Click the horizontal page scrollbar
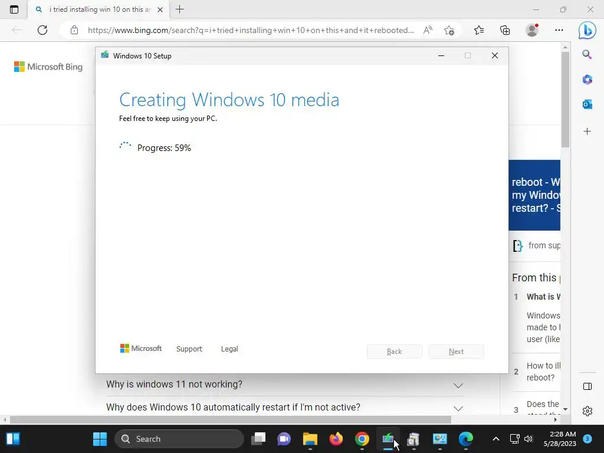The image size is (604, 453). [231, 419]
